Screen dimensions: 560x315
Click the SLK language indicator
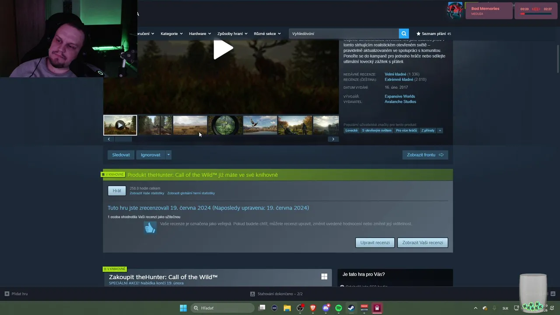[505, 308]
